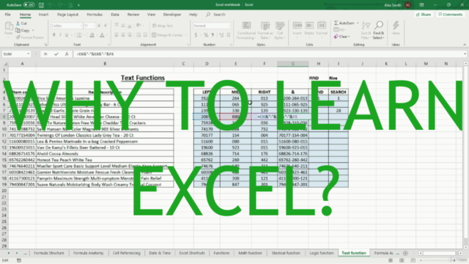The image size is (469, 264).
Task: Click the Text Functions heading cell
Action: tap(143, 78)
